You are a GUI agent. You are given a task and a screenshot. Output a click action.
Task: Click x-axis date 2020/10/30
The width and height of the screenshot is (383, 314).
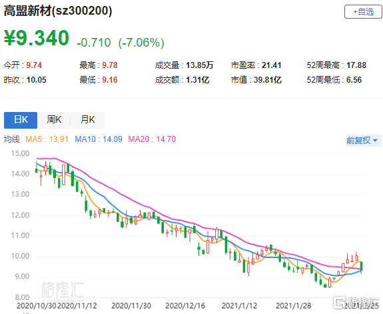tap(37, 306)
